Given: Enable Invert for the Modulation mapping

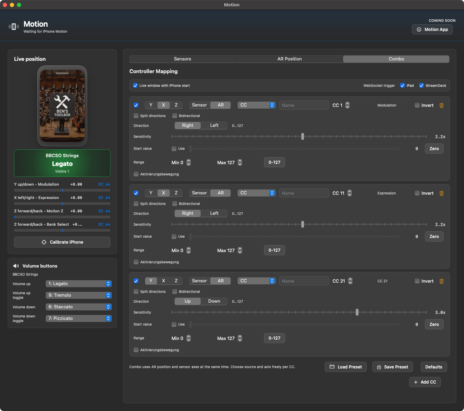Looking at the screenshot, I should [417, 105].
